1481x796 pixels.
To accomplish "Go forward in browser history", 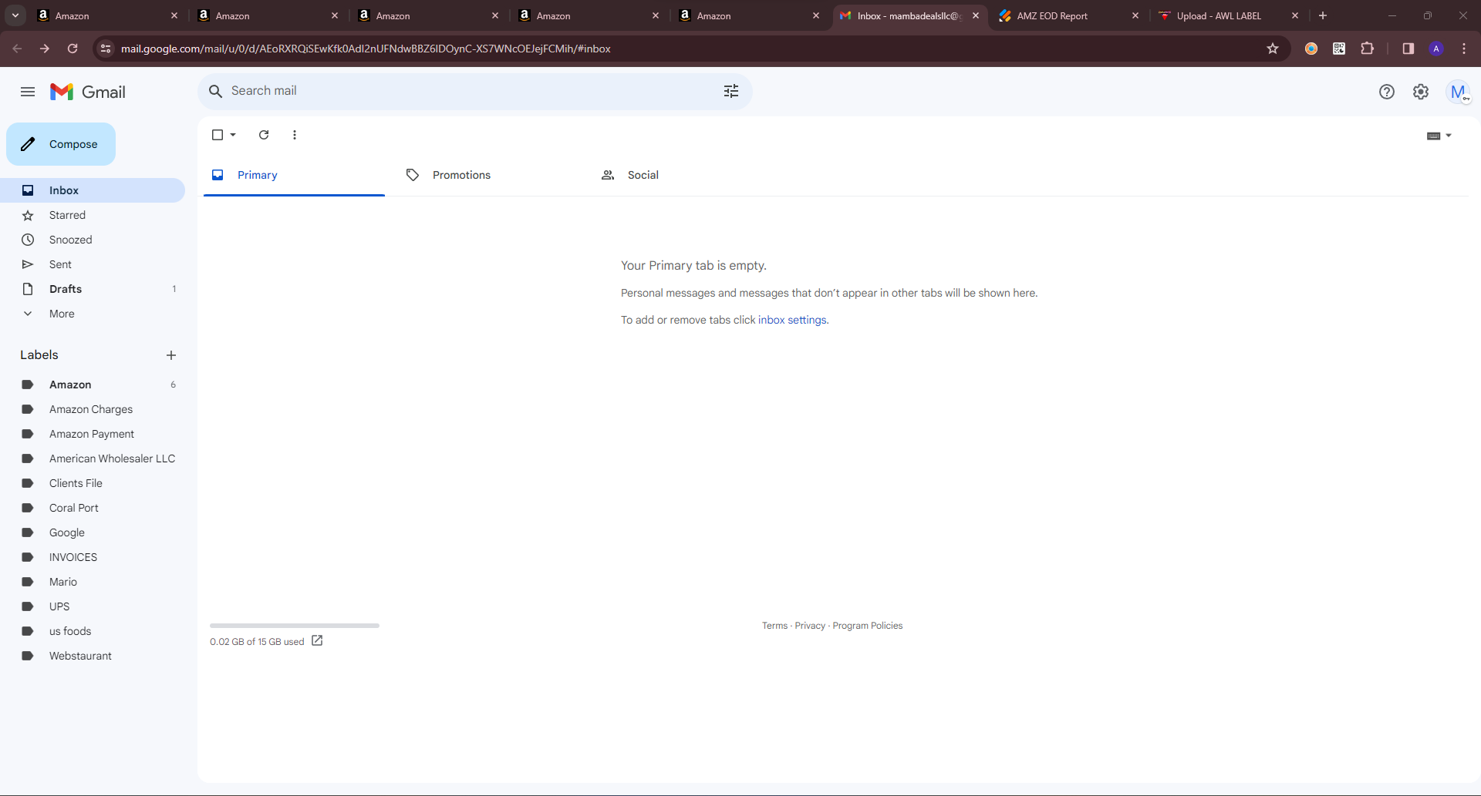I will 45,49.
